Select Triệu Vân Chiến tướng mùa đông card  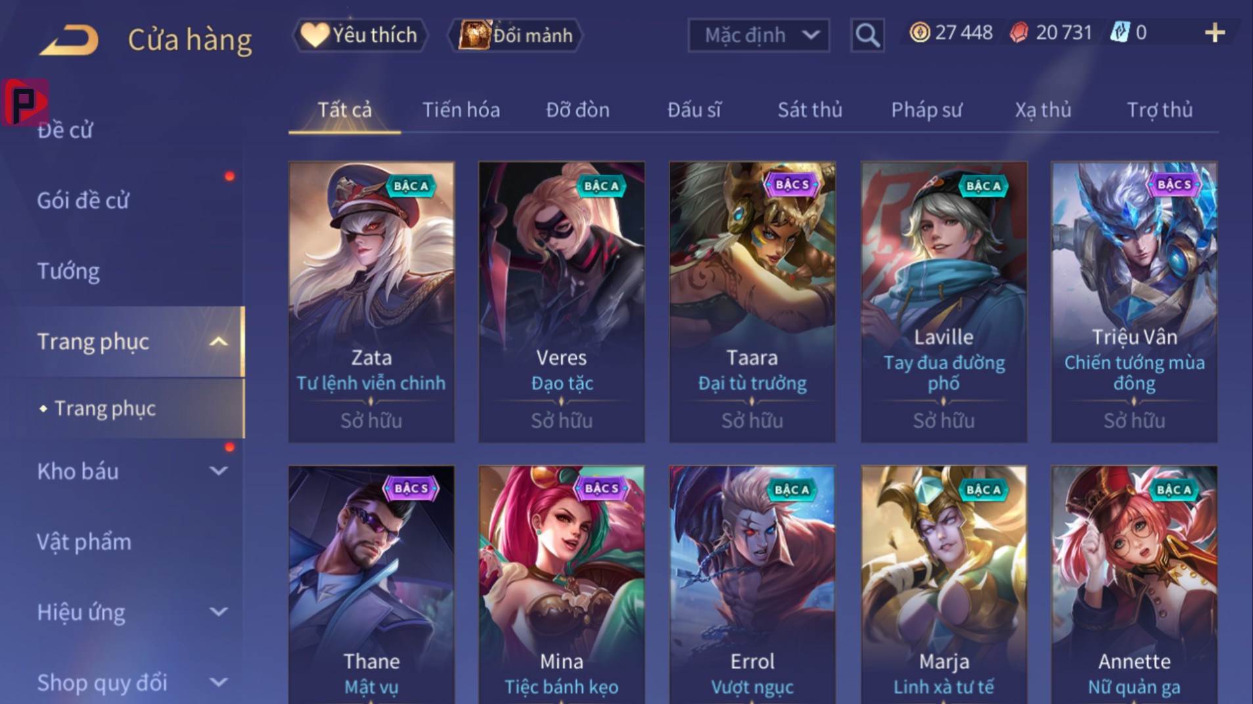[1134, 302]
